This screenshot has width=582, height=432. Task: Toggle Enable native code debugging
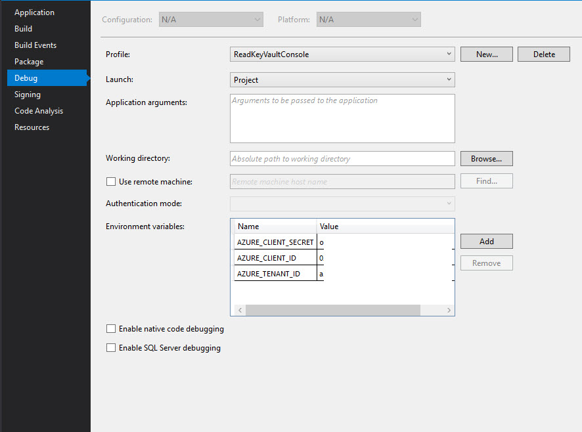coord(111,329)
